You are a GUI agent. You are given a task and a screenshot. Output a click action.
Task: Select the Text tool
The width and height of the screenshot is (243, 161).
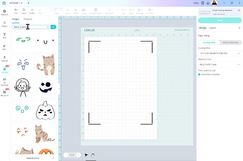click(5, 35)
